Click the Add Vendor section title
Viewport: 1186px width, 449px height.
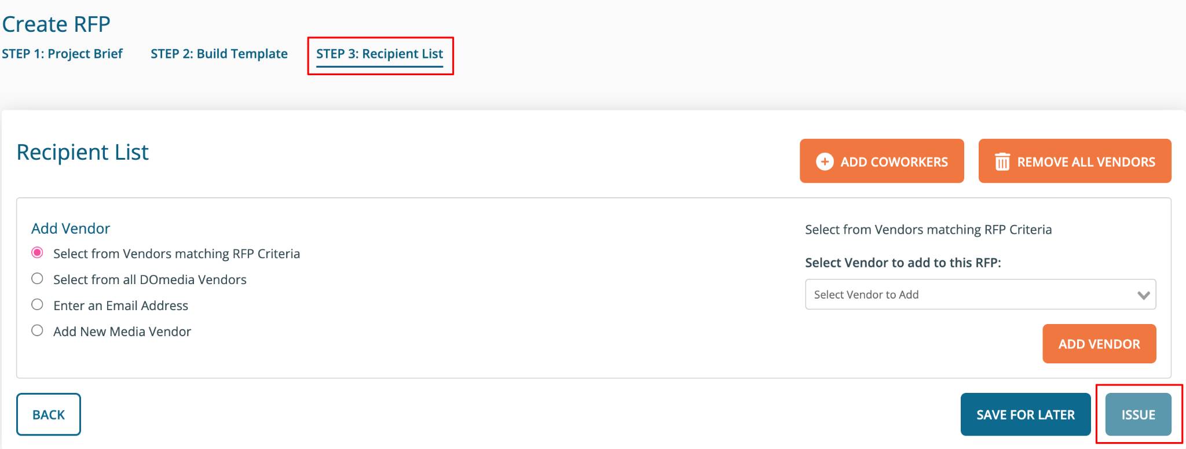(x=71, y=229)
